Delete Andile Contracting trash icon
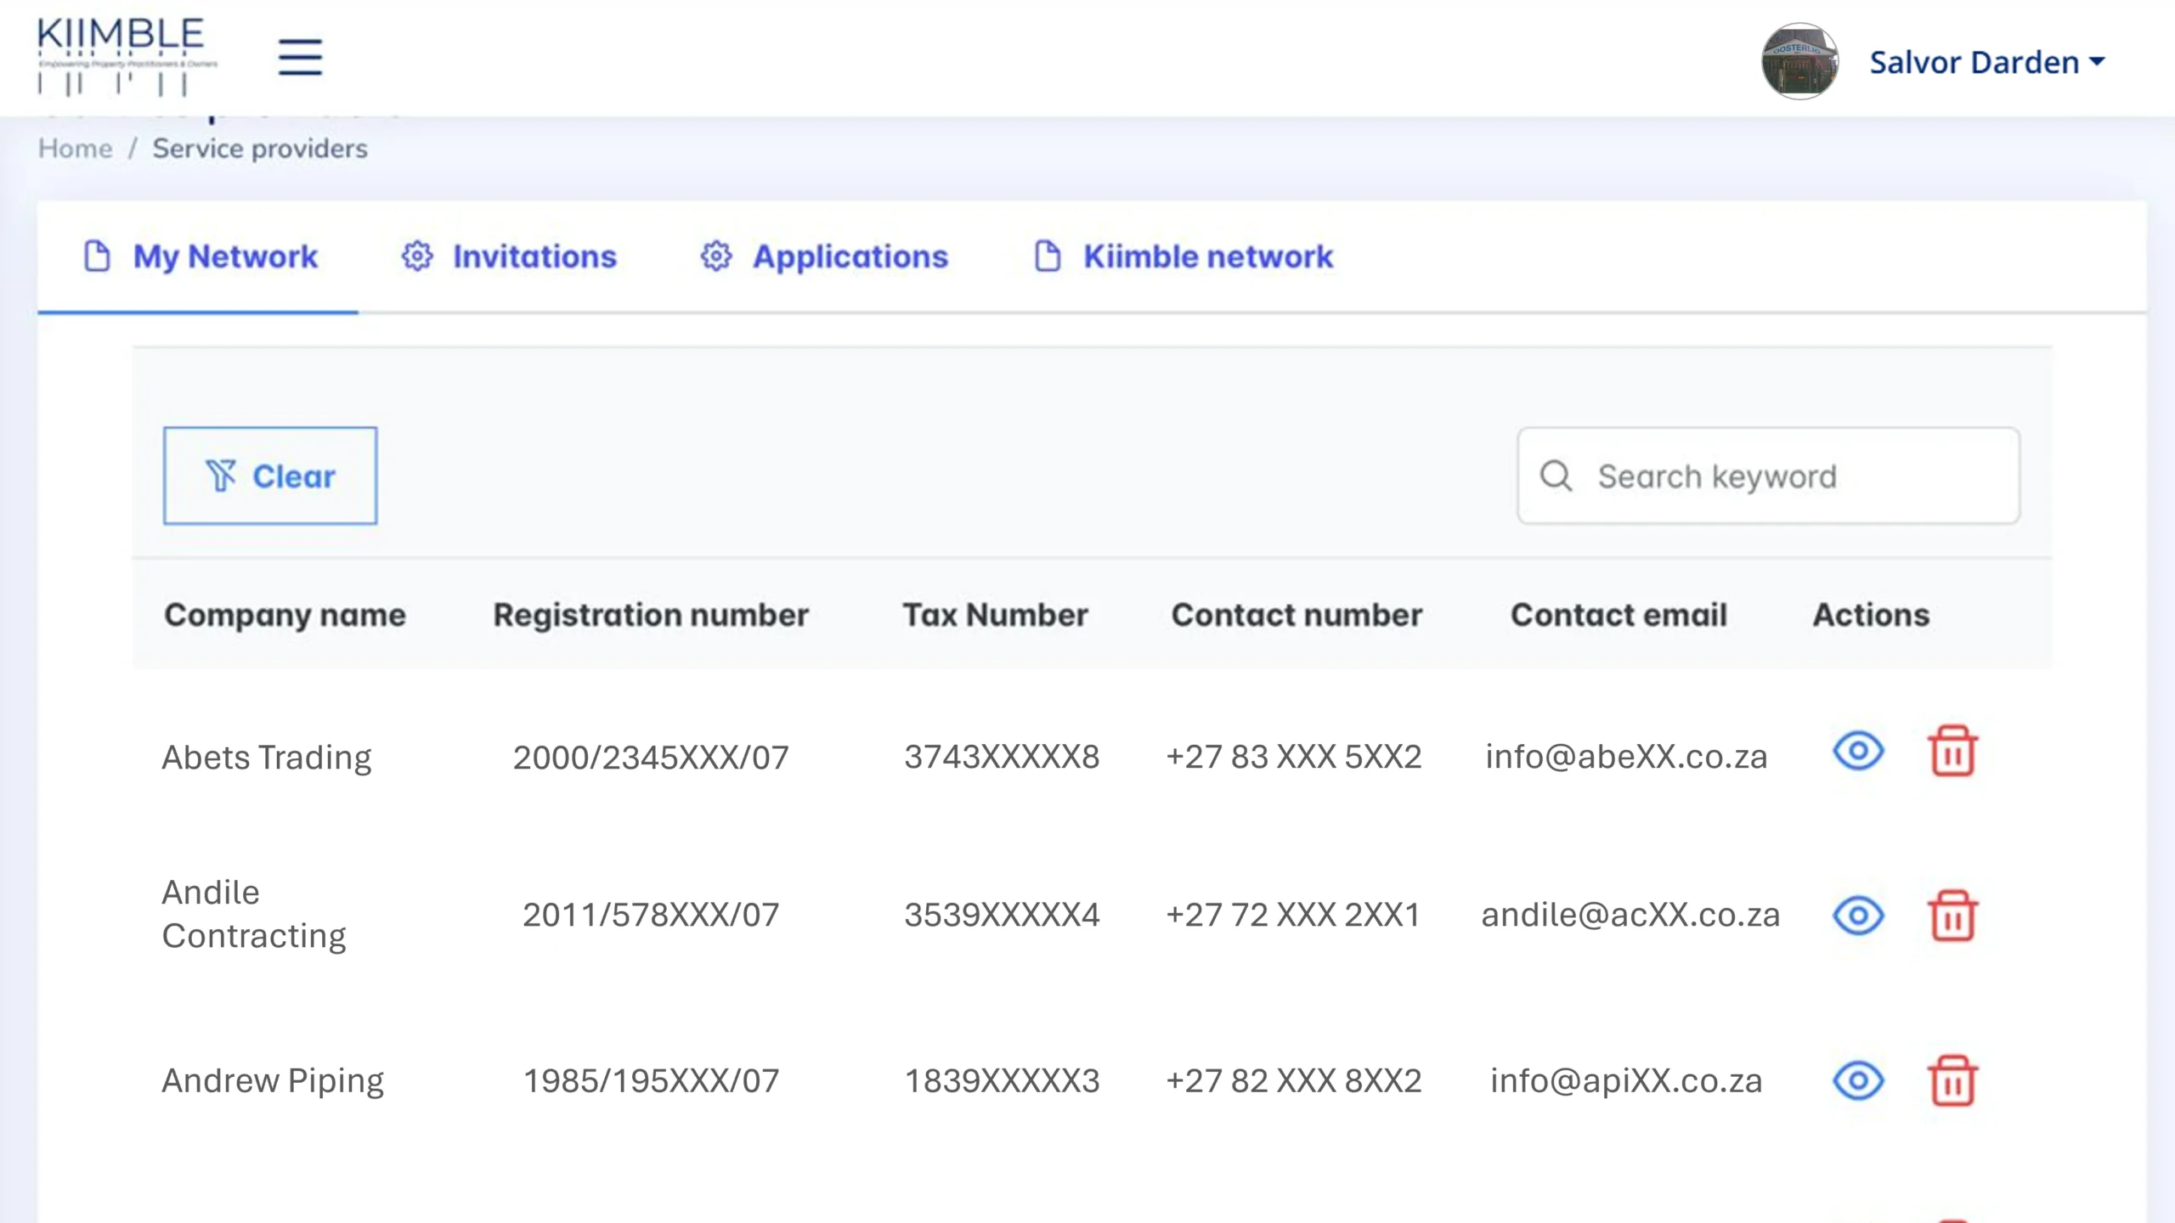Viewport: 2175px width, 1223px height. 1952,916
